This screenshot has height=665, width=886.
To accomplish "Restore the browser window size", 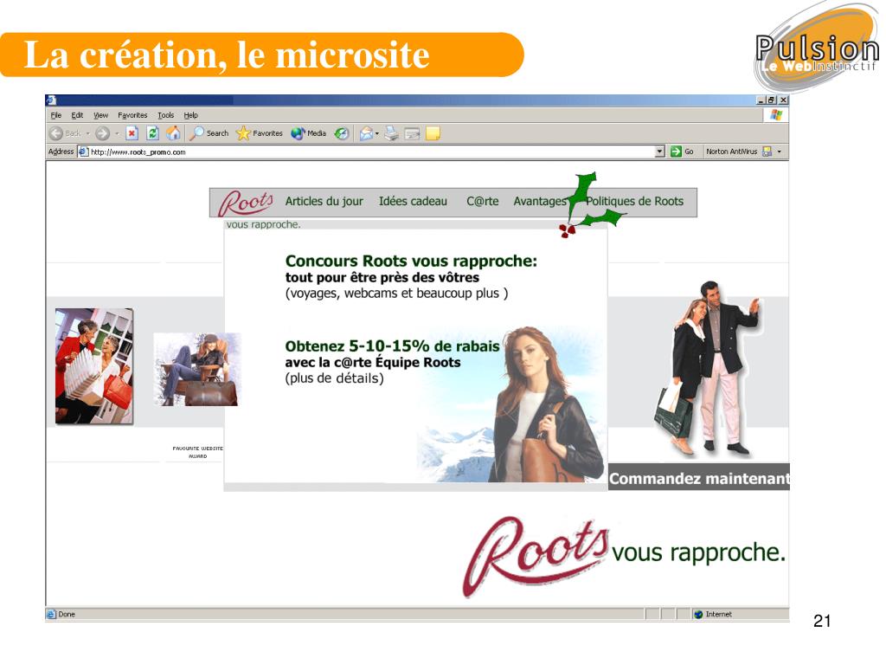I will click(772, 100).
